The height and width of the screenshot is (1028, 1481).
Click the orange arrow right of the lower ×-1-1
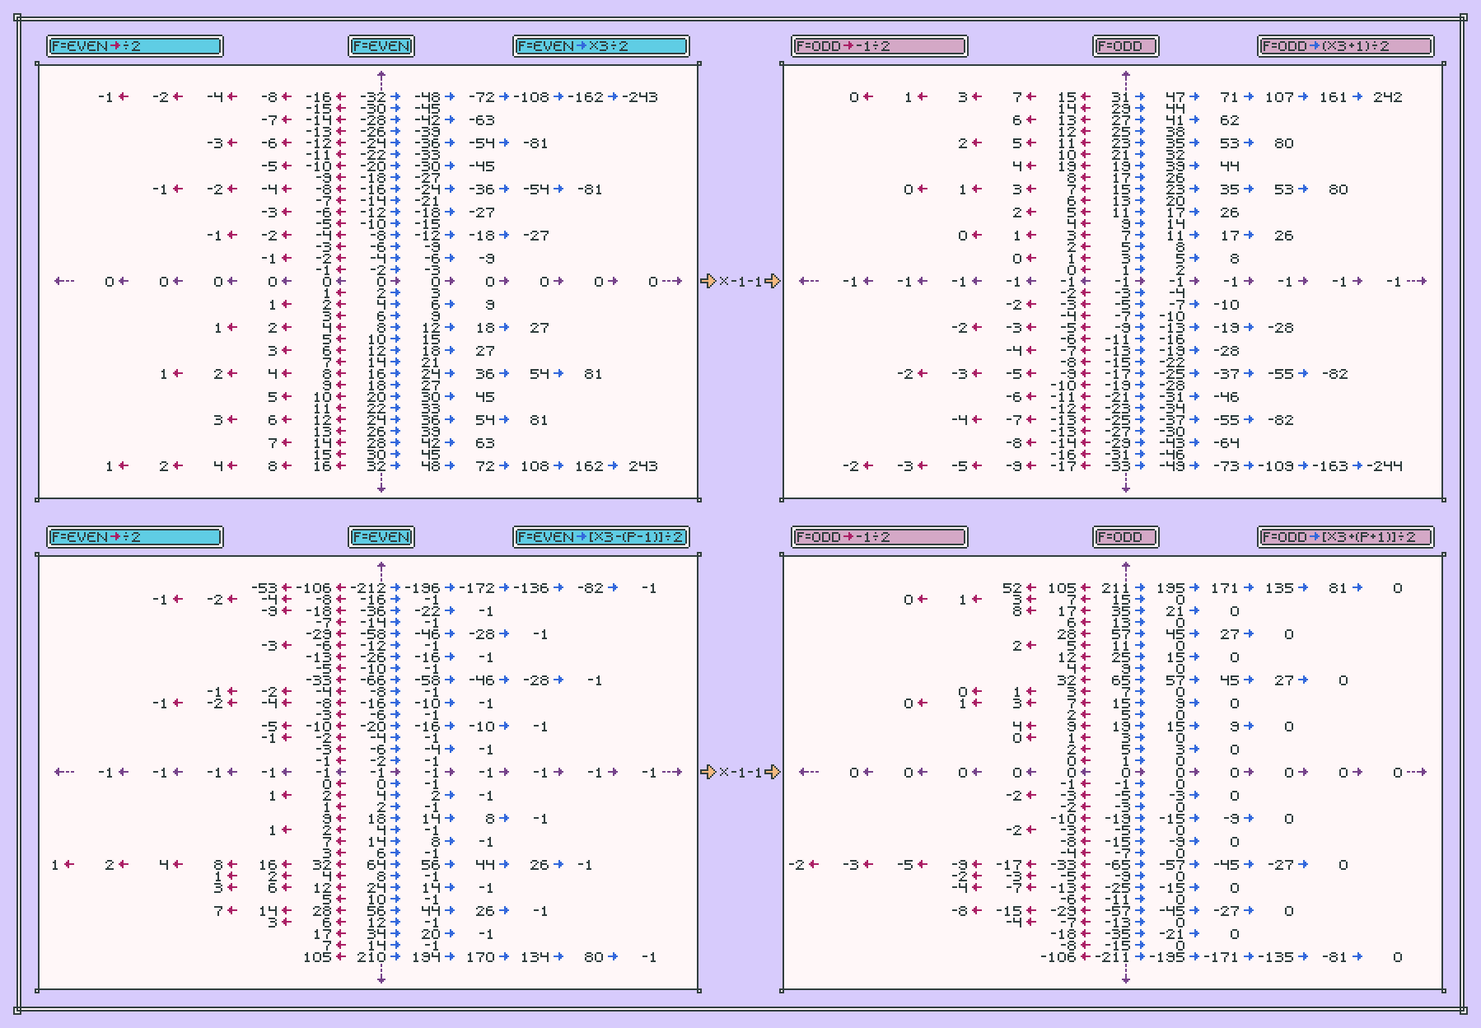point(773,772)
